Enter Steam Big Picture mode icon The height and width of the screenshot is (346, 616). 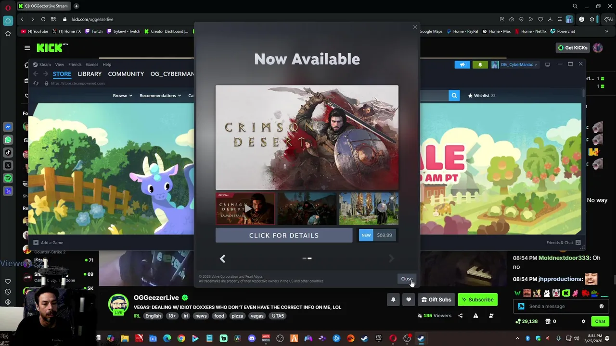coord(548,64)
